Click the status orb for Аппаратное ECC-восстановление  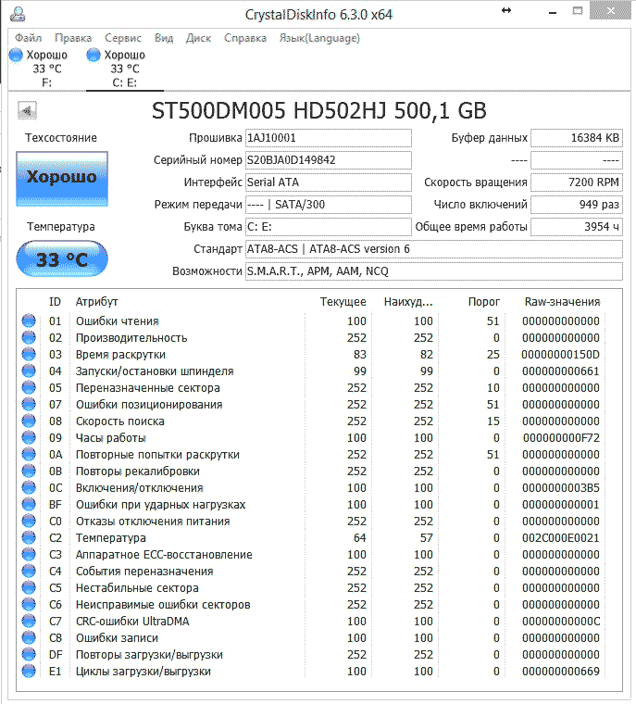pos(29,555)
